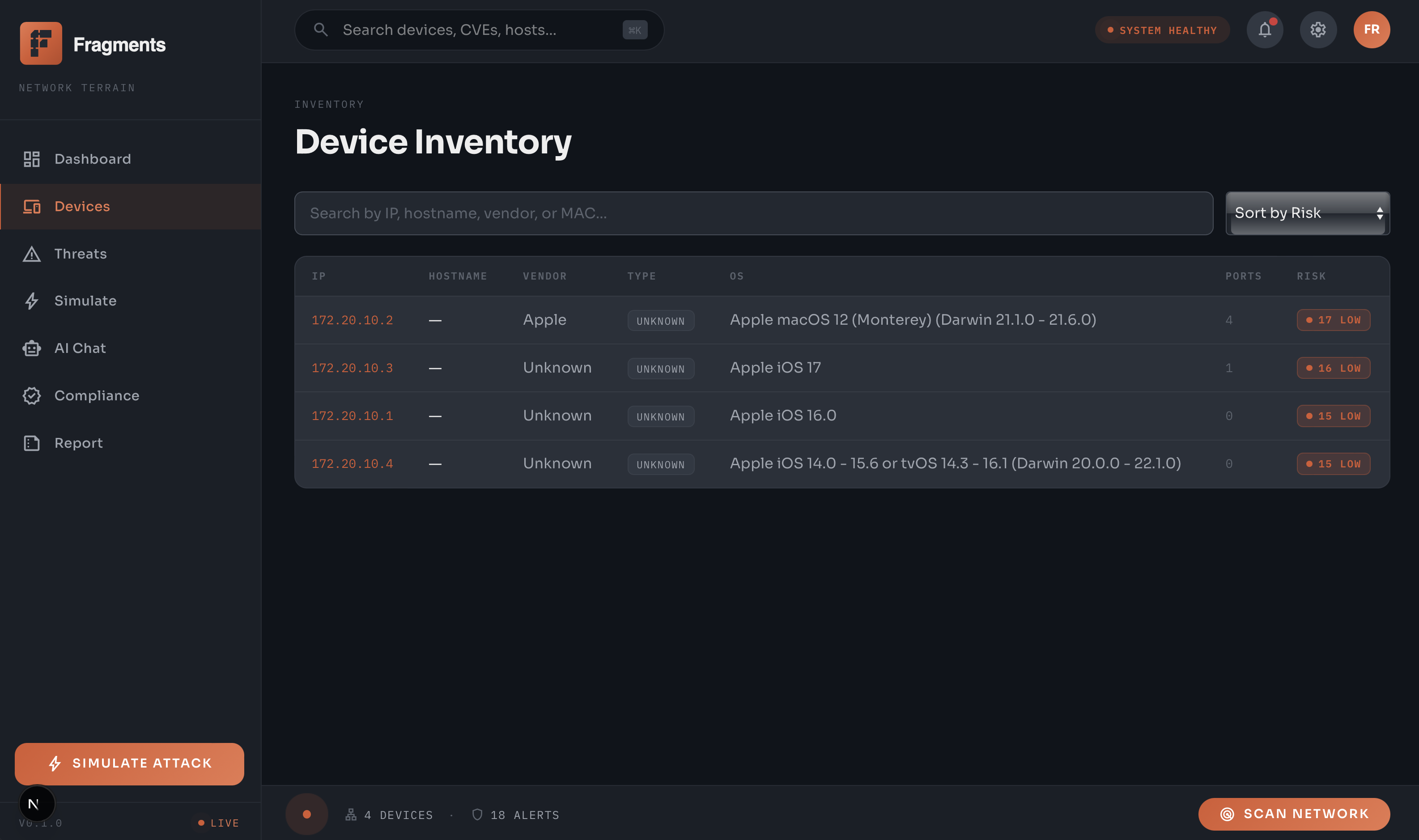Go to the Threats section

click(81, 254)
